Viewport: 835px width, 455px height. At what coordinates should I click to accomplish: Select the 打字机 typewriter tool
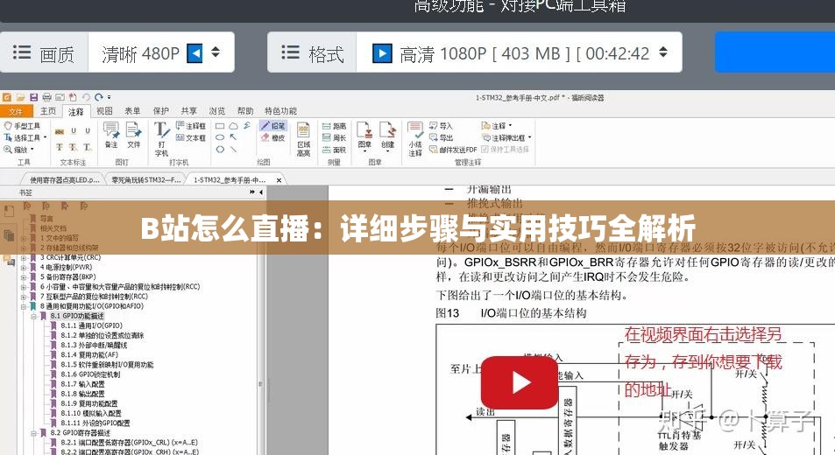[x=161, y=139]
